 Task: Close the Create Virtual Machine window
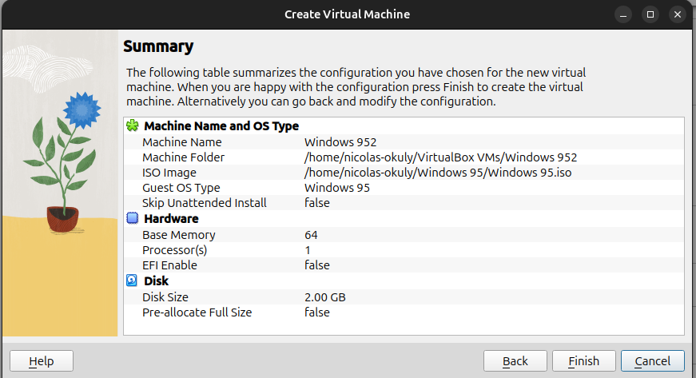pyautogui.click(x=678, y=14)
